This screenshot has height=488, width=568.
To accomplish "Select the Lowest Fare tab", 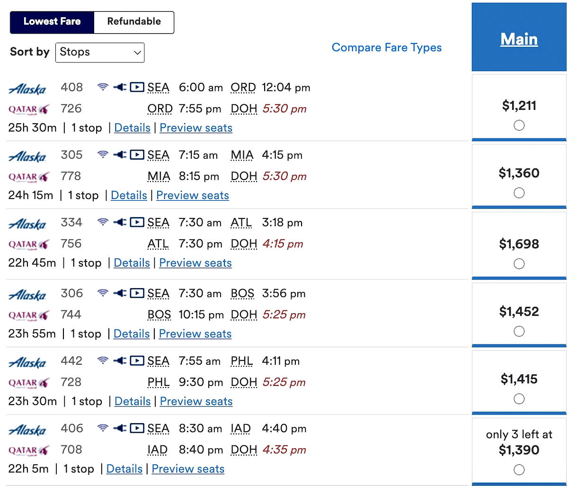I will [x=52, y=22].
